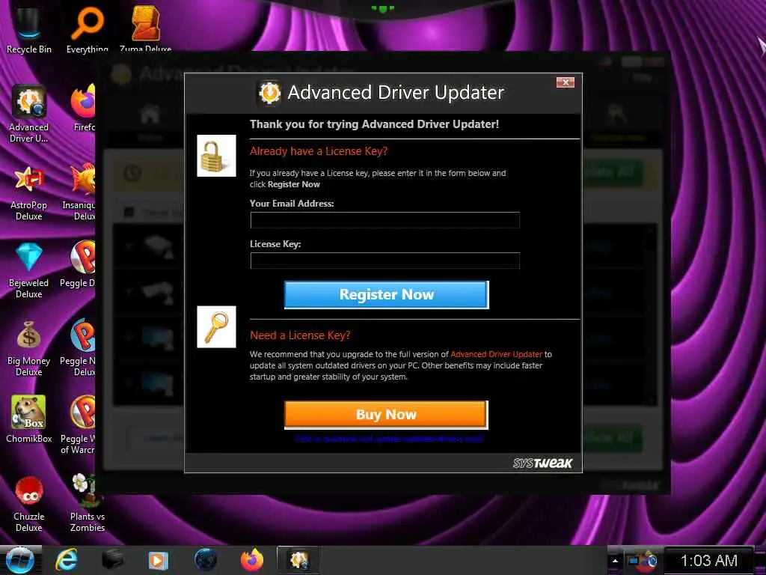766x575 pixels.
Task: Click the Advanced Driver Updater gear logo in title
Action: point(269,92)
